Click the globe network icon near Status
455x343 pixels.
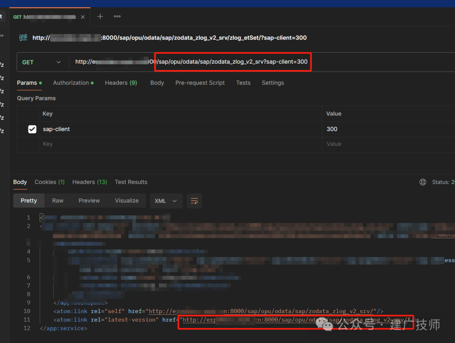click(x=423, y=182)
